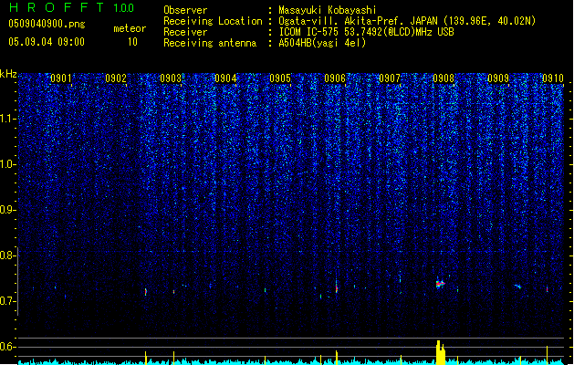Click the 0.8 kHz axis label
Viewport: 574px width, 365px height.
pyautogui.click(x=8, y=255)
